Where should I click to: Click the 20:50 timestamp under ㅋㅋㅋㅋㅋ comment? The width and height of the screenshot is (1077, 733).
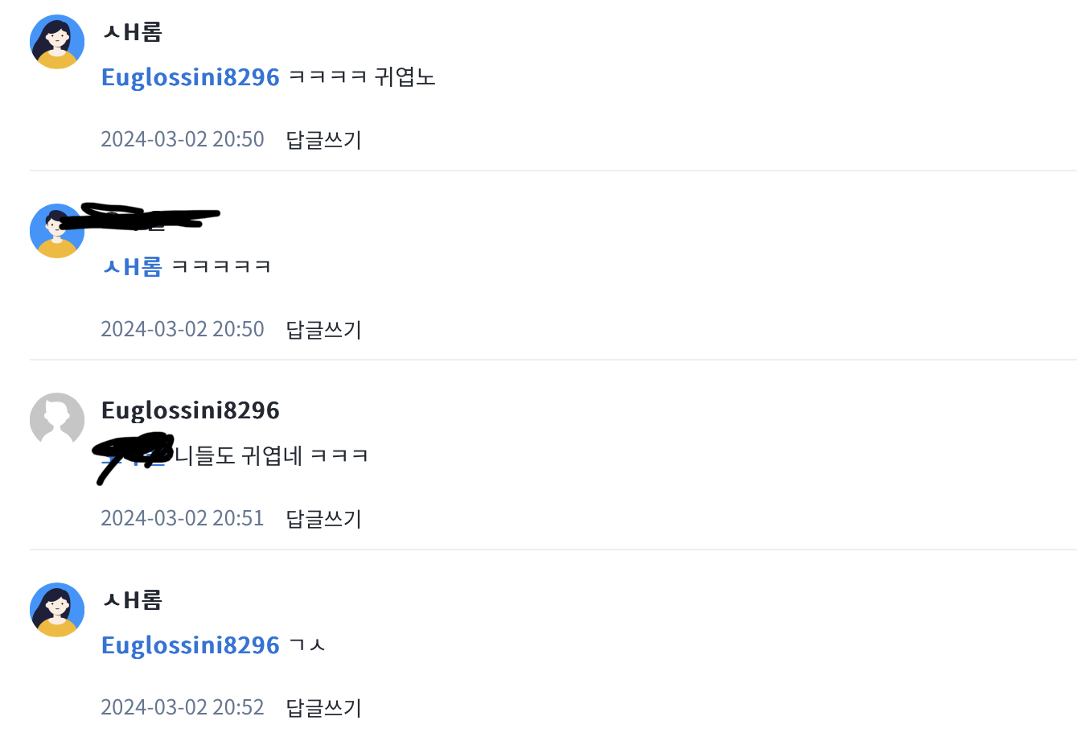pyautogui.click(x=183, y=329)
